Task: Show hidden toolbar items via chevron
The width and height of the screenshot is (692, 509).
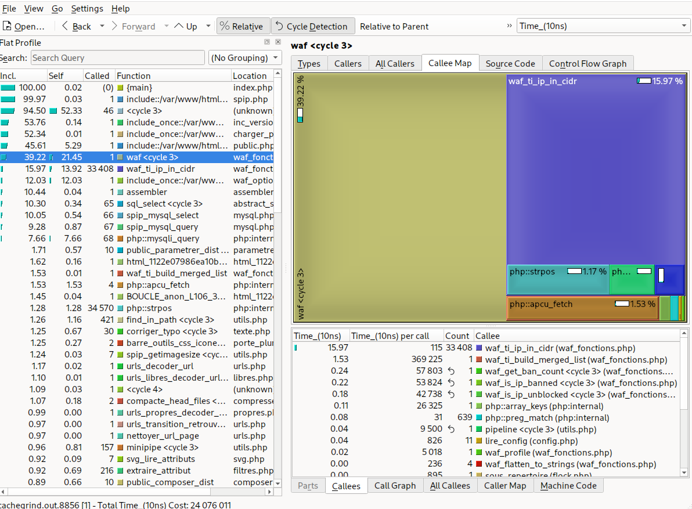Action: pyautogui.click(x=509, y=26)
